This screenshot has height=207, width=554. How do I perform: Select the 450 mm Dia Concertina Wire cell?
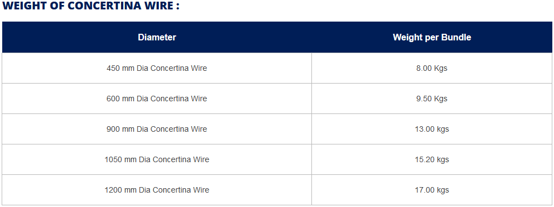(x=157, y=68)
